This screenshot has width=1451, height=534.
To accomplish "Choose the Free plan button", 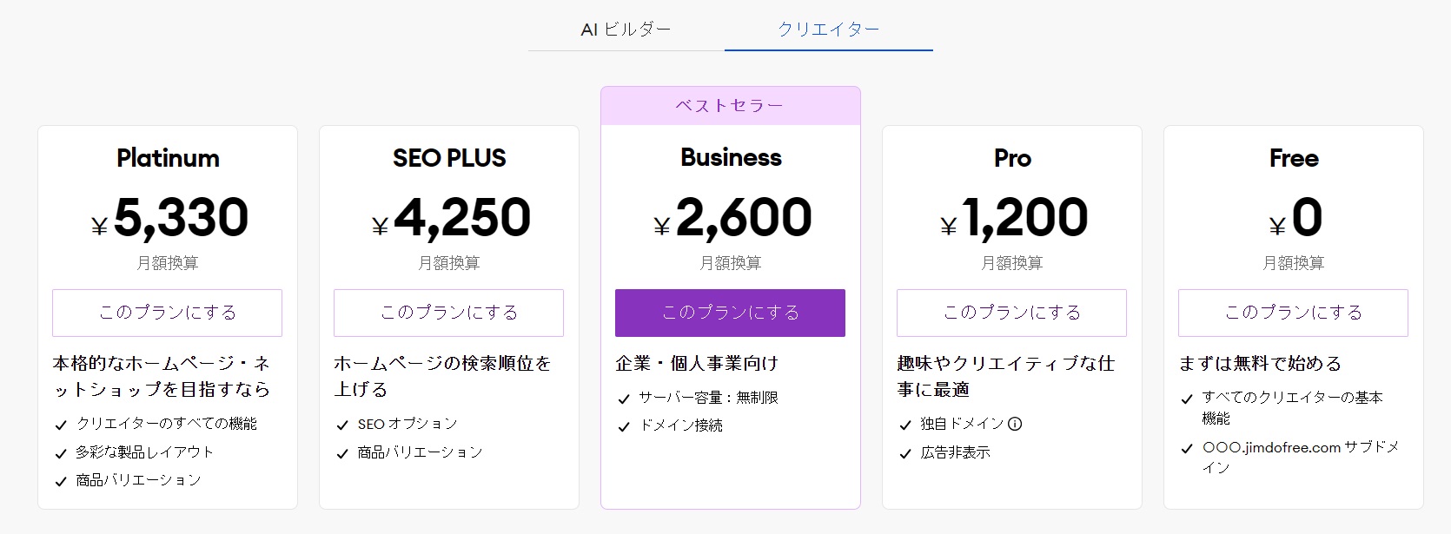I will 1293,313.
